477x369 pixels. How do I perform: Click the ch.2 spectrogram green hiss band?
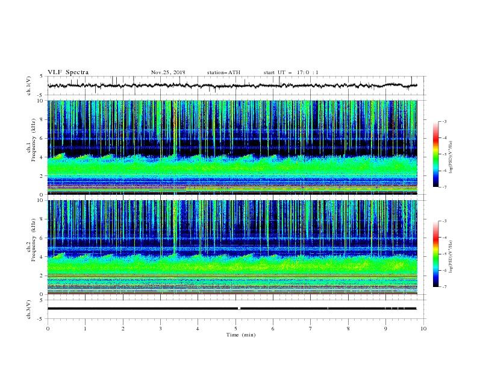[232, 265]
